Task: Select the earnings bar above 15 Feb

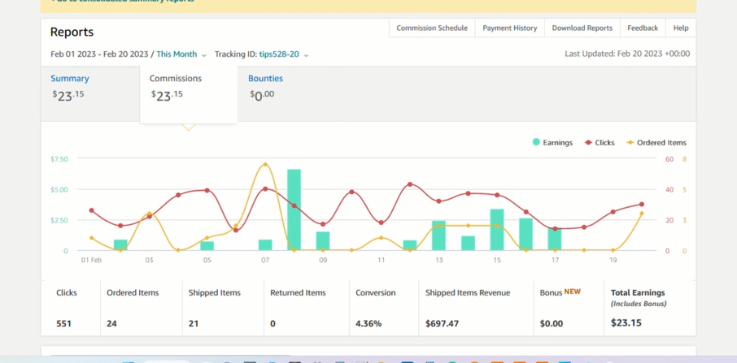Action: (x=497, y=230)
